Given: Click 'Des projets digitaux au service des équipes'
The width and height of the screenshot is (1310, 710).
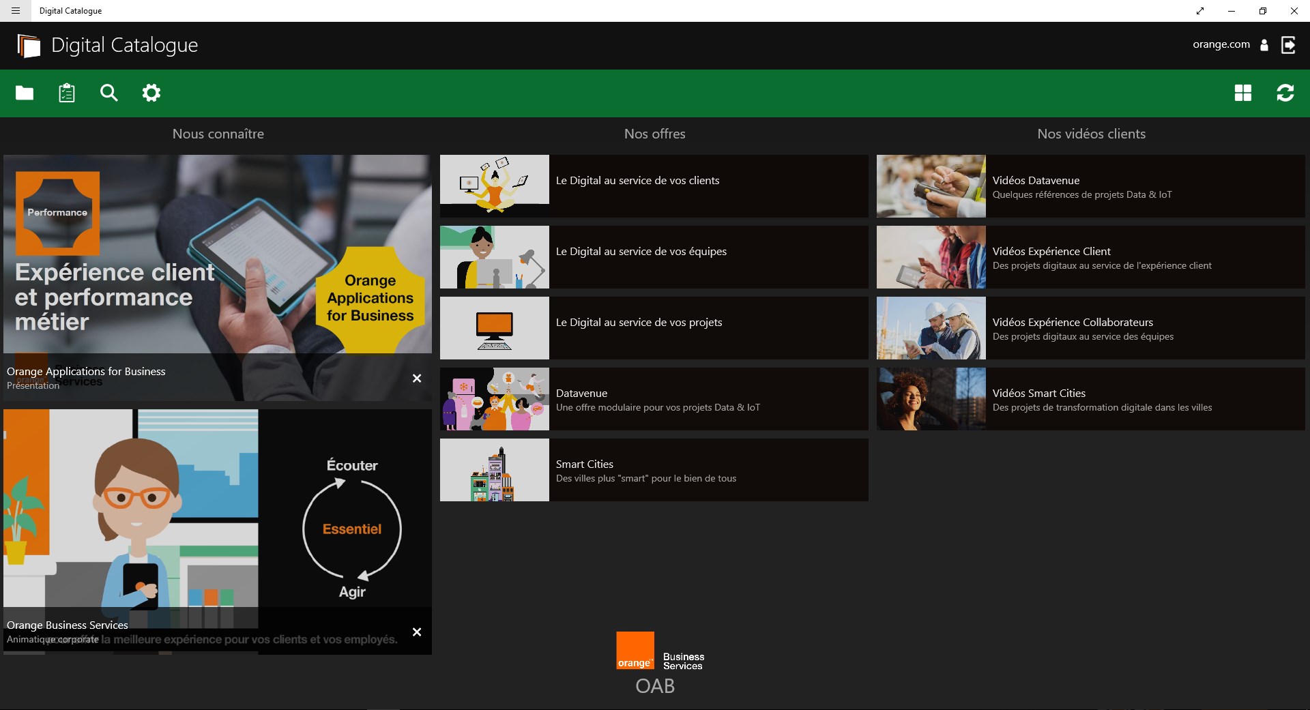Looking at the screenshot, I should pyautogui.click(x=1083, y=337).
